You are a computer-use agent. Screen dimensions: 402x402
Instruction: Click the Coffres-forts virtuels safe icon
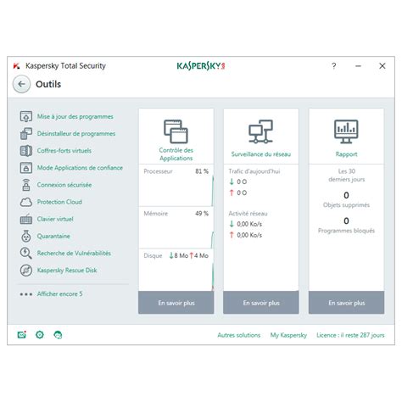pos(26,151)
